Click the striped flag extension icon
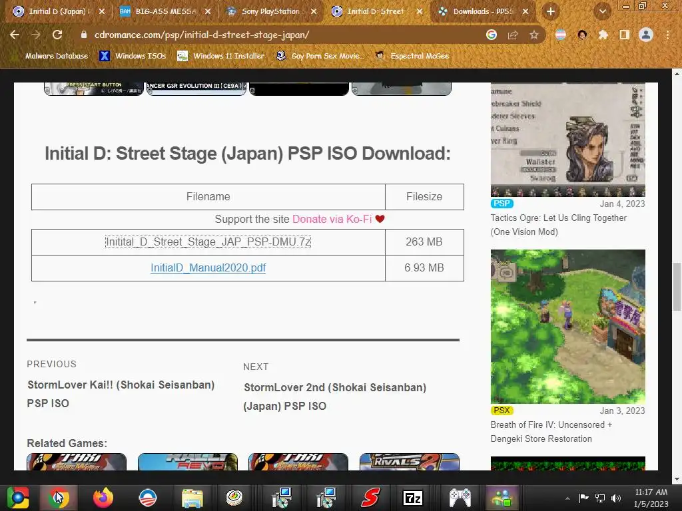This screenshot has height=511, width=682. 561,35
